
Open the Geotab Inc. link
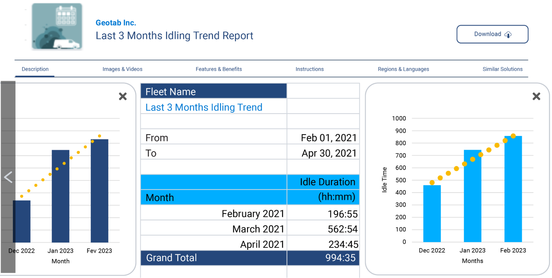pos(116,23)
